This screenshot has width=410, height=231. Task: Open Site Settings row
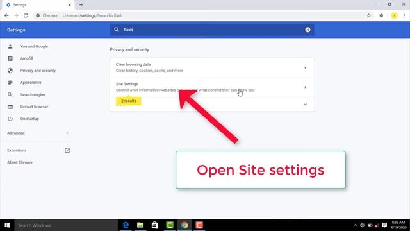click(212, 87)
